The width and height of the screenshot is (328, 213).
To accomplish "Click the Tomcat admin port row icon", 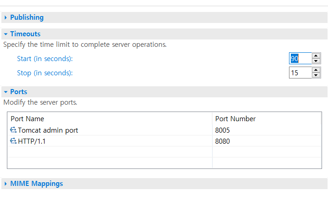I will [13, 130].
